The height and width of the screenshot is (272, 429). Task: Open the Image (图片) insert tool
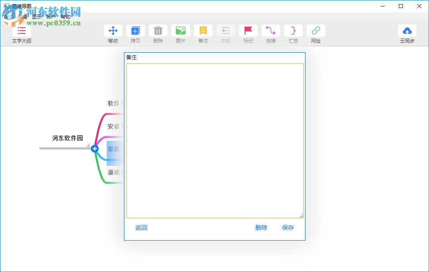[181, 31]
